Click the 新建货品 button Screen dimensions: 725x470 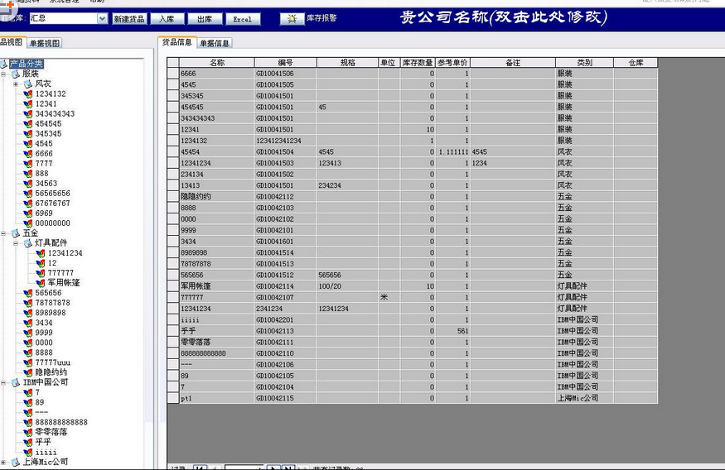(x=129, y=19)
